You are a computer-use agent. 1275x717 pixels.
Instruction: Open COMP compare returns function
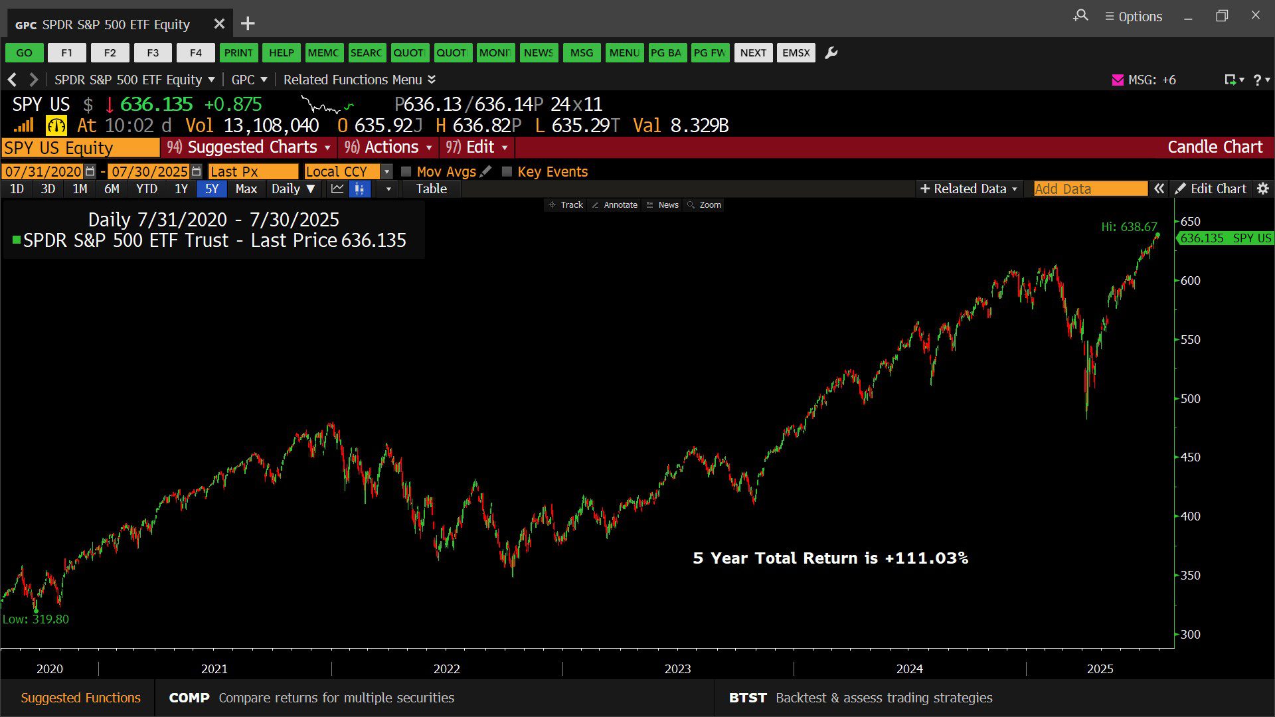click(311, 698)
